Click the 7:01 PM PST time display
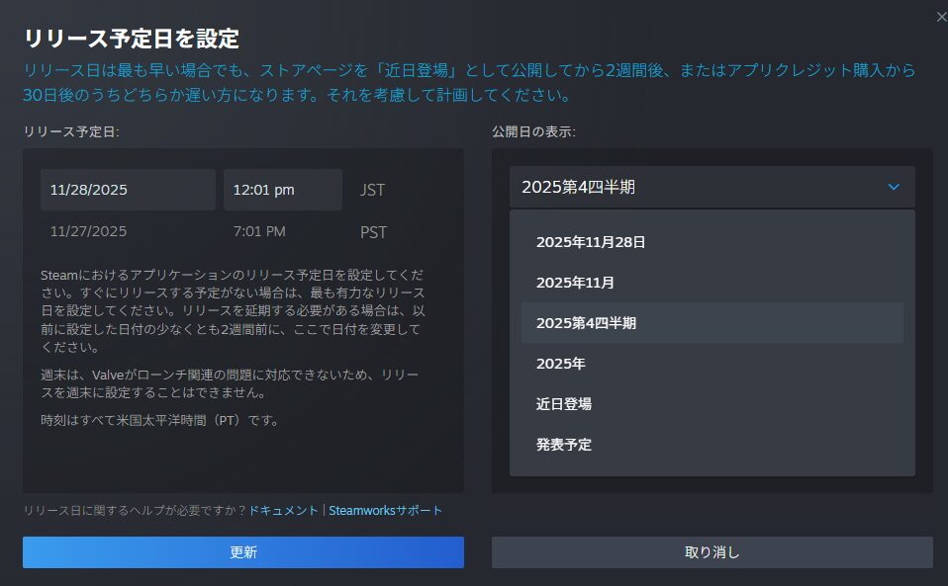Image resolution: width=948 pixels, height=586 pixels. (259, 232)
